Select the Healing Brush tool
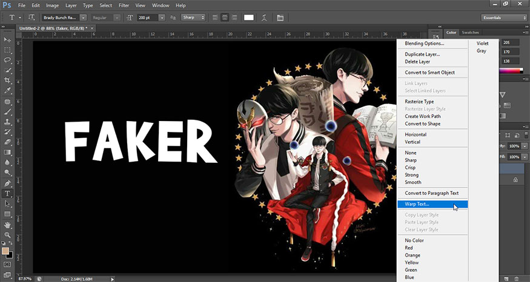The width and height of the screenshot is (530, 282). tap(7, 102)
